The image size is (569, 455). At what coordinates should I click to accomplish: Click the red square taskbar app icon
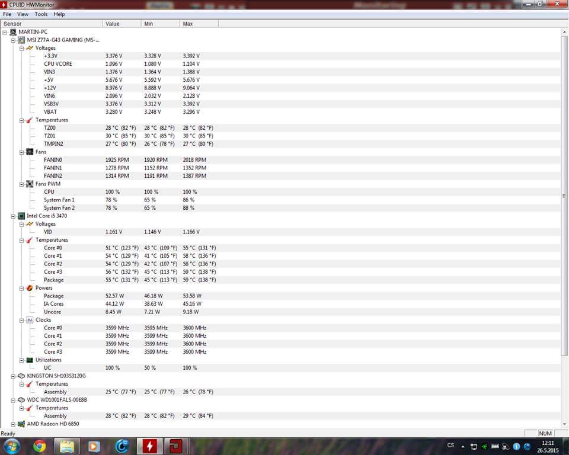point(177,446)
